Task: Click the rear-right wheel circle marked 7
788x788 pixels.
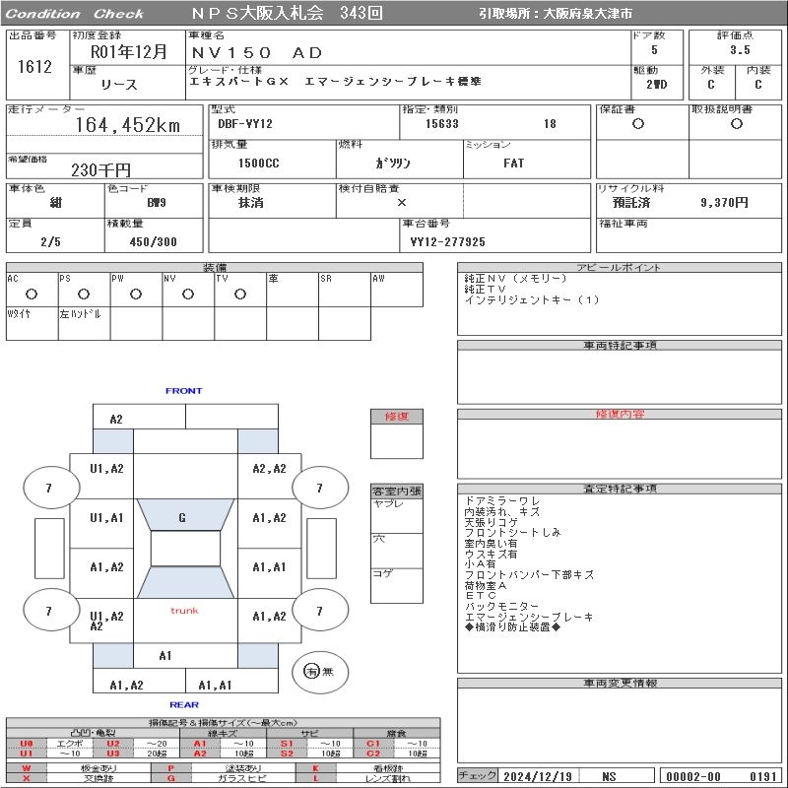Action: click(319, 611)
